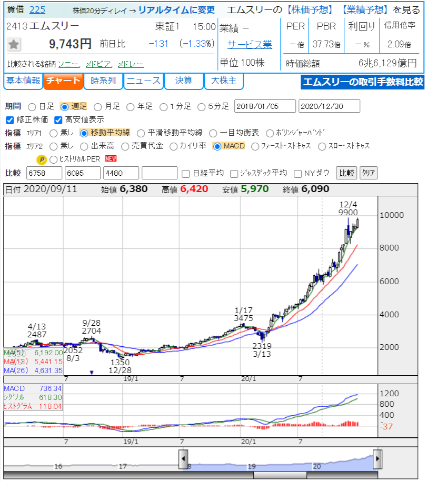Click the クリア clear button
The image size is (427, 481).
(368, 173)
